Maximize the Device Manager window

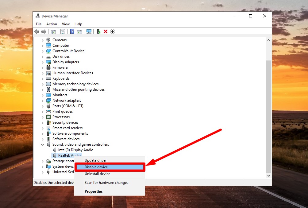click(251, 16)
